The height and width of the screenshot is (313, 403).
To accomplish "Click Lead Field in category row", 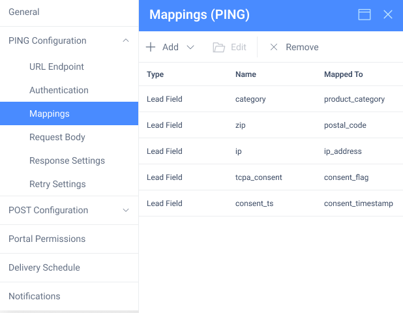I will 164,99.
